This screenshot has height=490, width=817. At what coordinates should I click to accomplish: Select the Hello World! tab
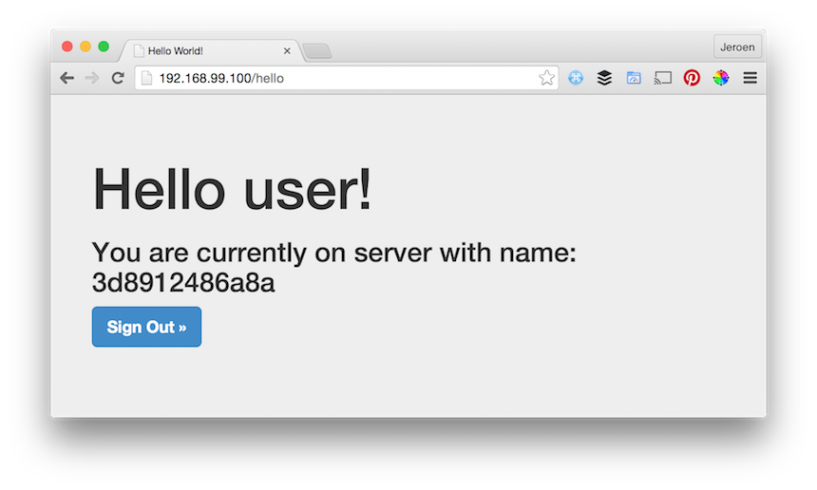pos(211,51)
